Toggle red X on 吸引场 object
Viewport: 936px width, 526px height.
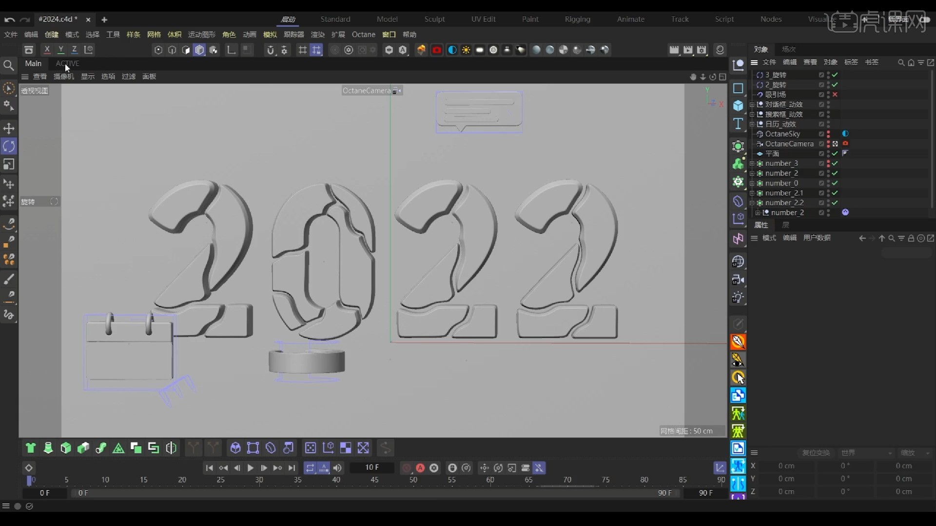pos(835,94)
